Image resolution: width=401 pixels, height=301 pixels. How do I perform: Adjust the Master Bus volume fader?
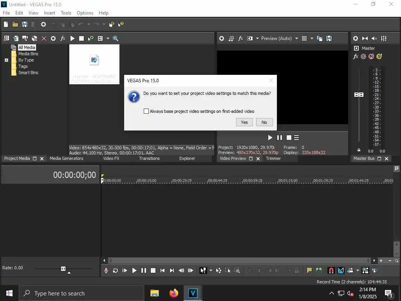coord(359,95)
